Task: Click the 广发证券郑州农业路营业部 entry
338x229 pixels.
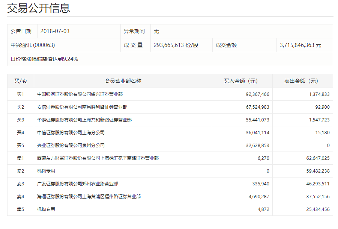Action: click(x=78, y=184)
